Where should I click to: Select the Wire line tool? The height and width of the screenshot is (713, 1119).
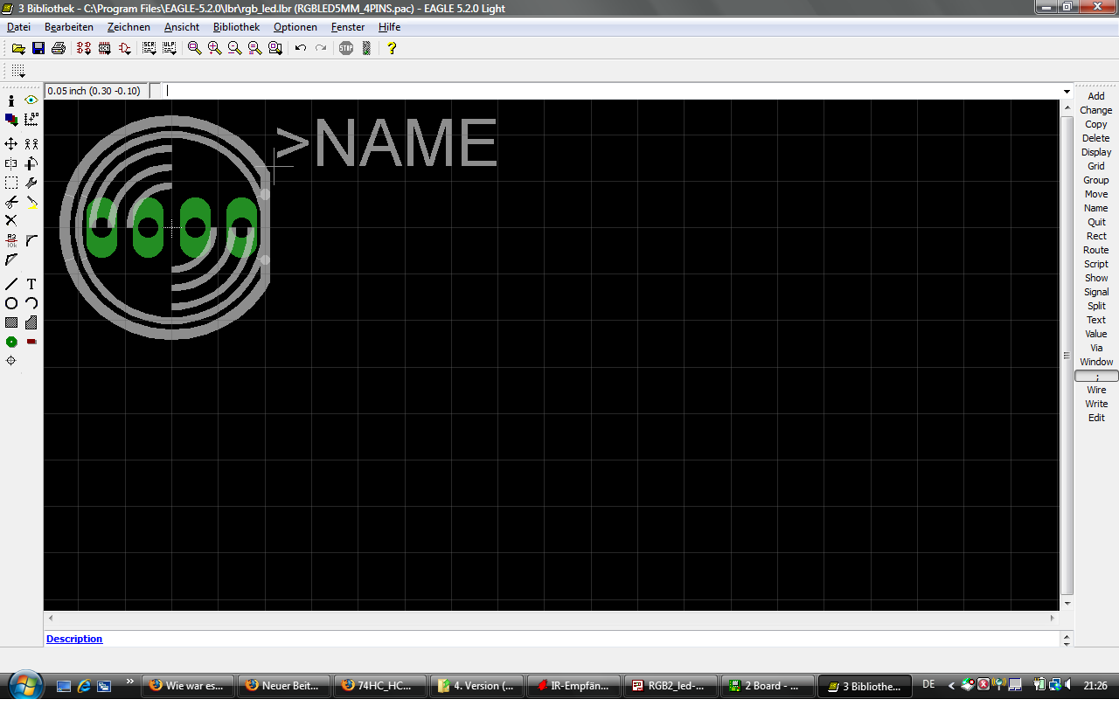pyautogui.click(x=11, y=284)
